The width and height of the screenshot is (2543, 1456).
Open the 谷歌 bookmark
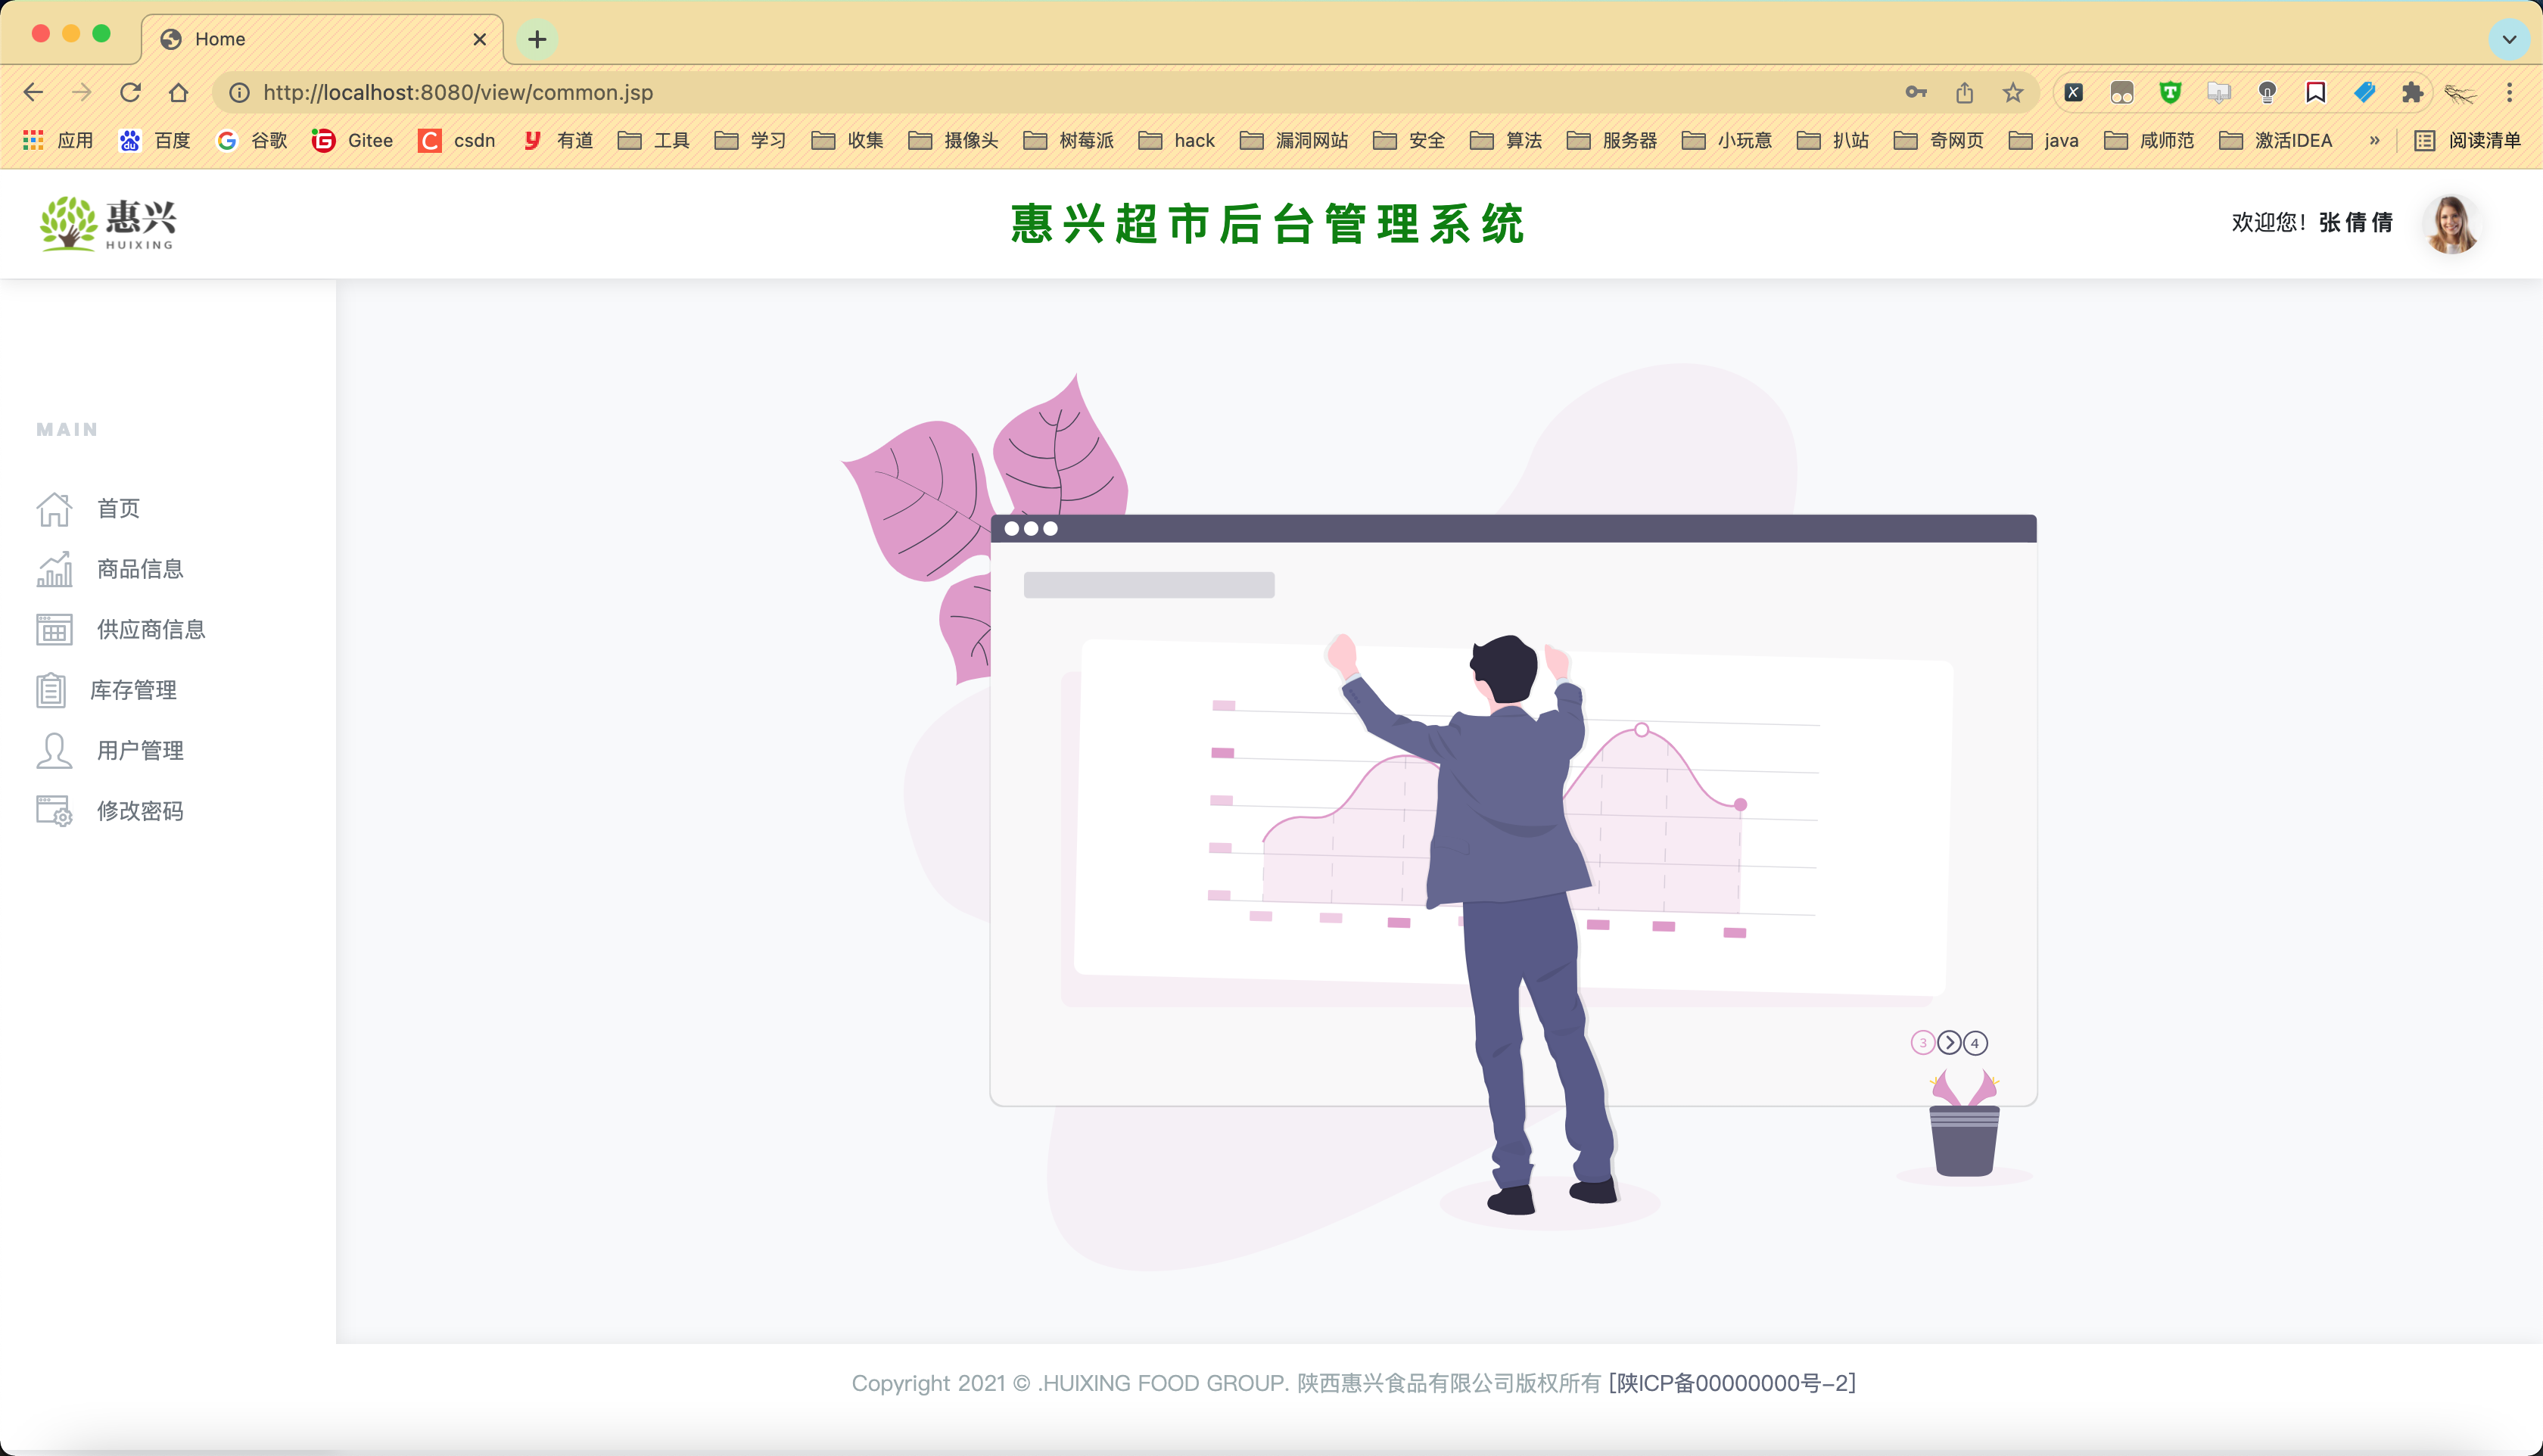tap(252, 140)
